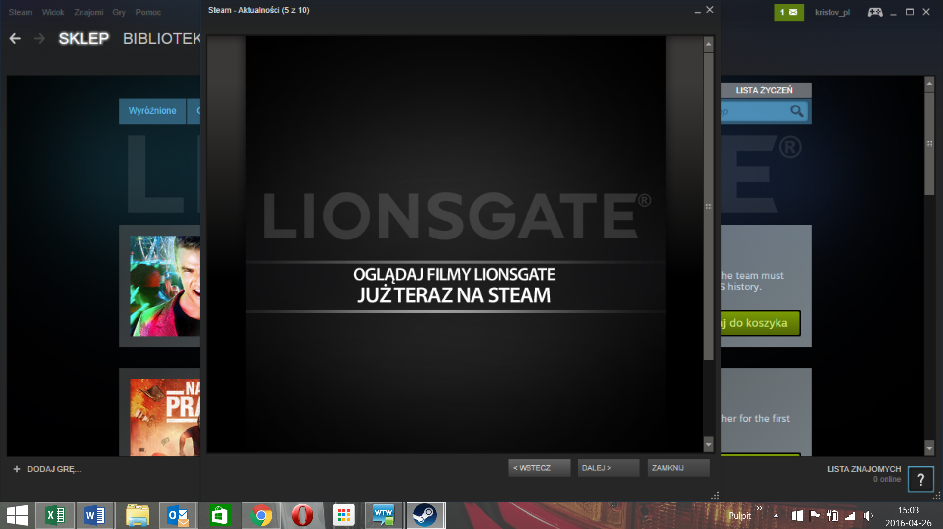Click the news dialog scroll down arrow
Image resolution: width=943 pixels, height=529 pixels.
pyautogui.click(x=708, y=444)
